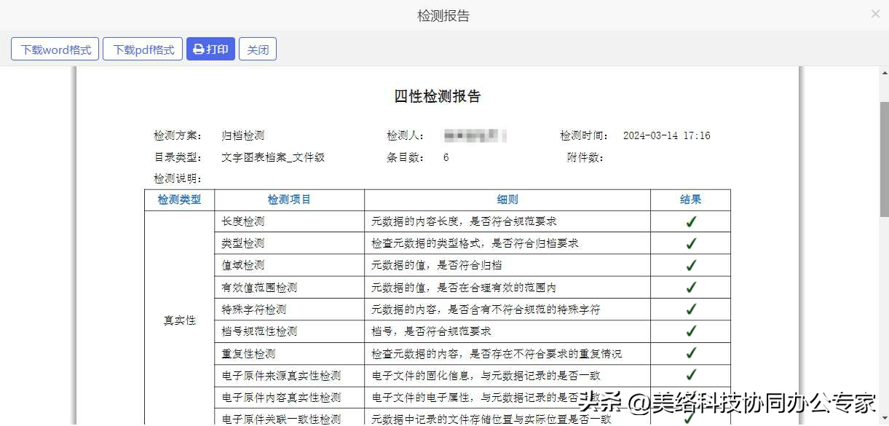Click the checkmark for 特殊字符检测 row

[x=690, y=309]
